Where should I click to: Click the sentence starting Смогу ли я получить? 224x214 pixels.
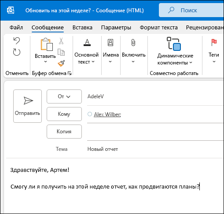(x=105, y=187)
